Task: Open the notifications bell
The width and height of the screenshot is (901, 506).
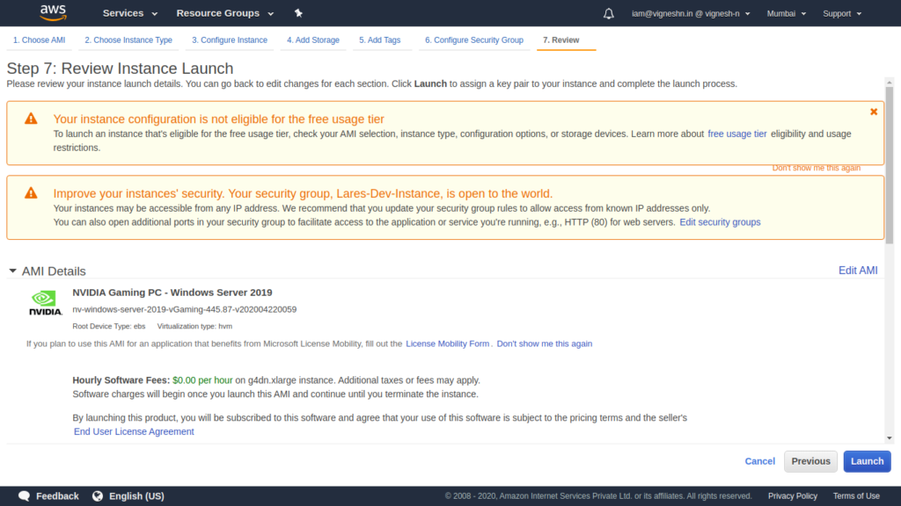Action: (609, 13)
